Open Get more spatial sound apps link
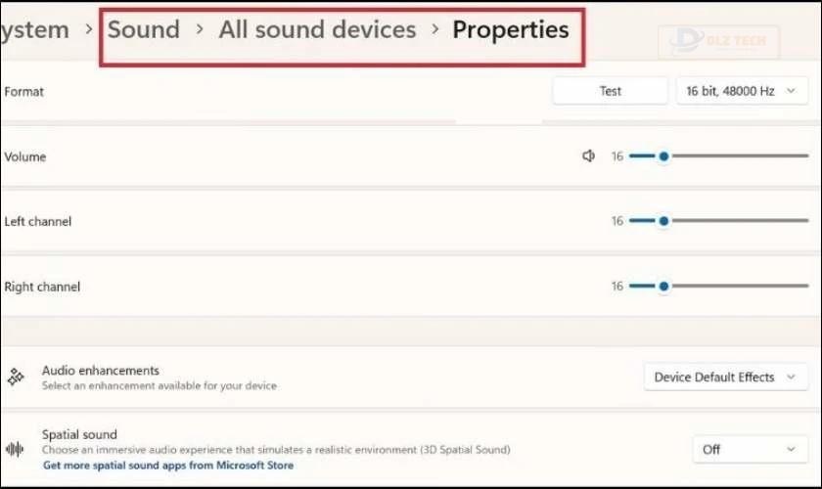 168,465
